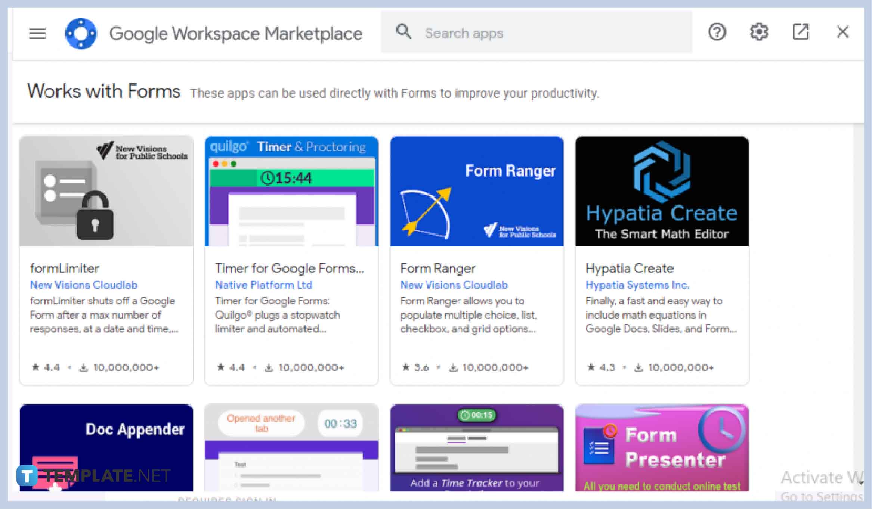The height and width of the screenshot is (509, 872).
Task: Click the New Visions Cloudlab link under formLimiter
Action: [84, 285]
